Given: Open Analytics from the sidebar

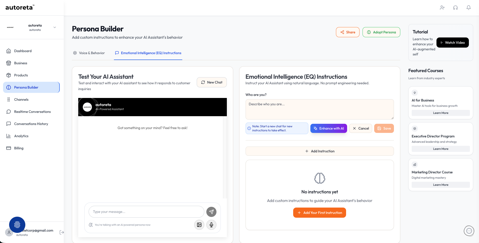Looking at the screenshot, I should [21, 136].
